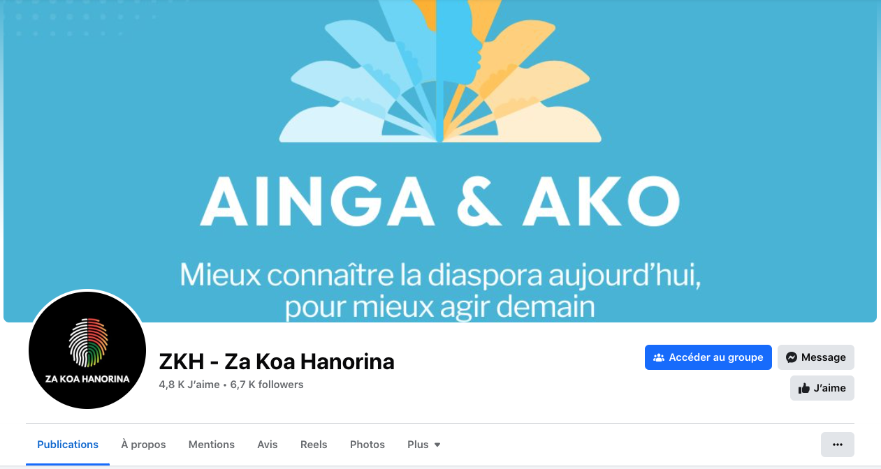The height and width of the screenshot is (469, 881).
Task: Click the small caret arrow beside Plus
Action: coord(437,445)
